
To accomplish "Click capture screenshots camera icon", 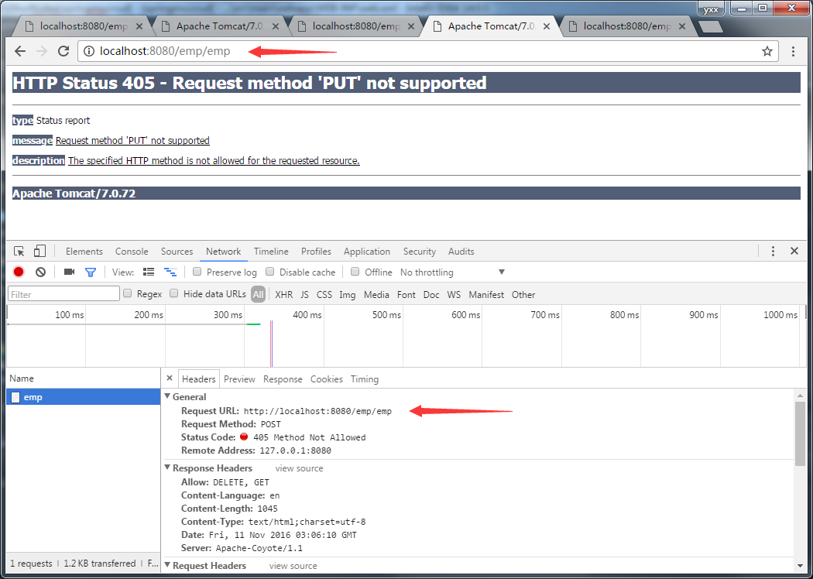I will tap(69, 272).
